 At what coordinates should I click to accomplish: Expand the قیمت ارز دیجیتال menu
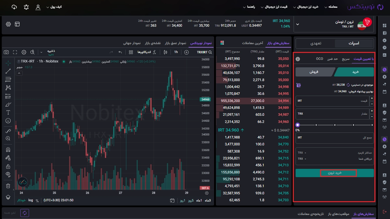coord(274,7)
